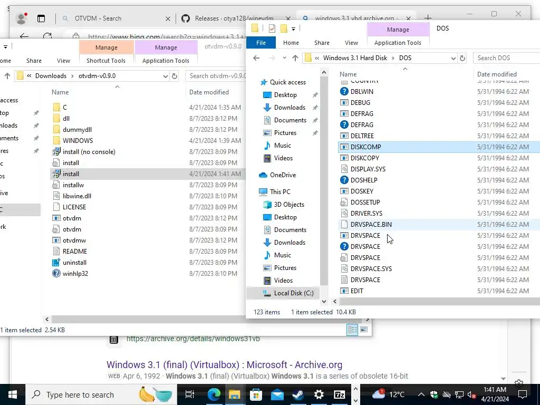Select winhlp32 help application
This screenshot has height=405, width=540.
75,274
